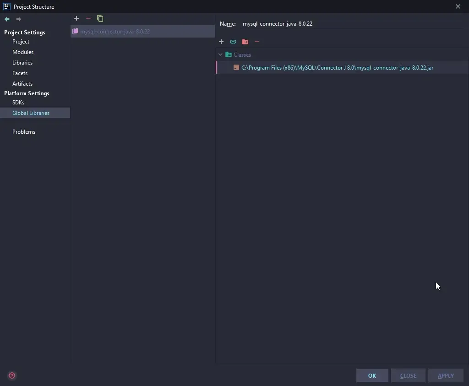Select the mysql-connector jar file path

(337, 68)
